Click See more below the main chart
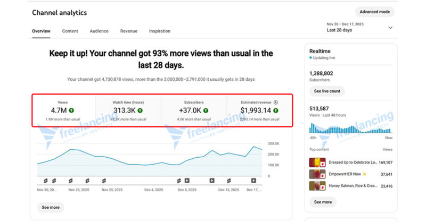This screenshot has height=222, width=426. pos(51,207)
